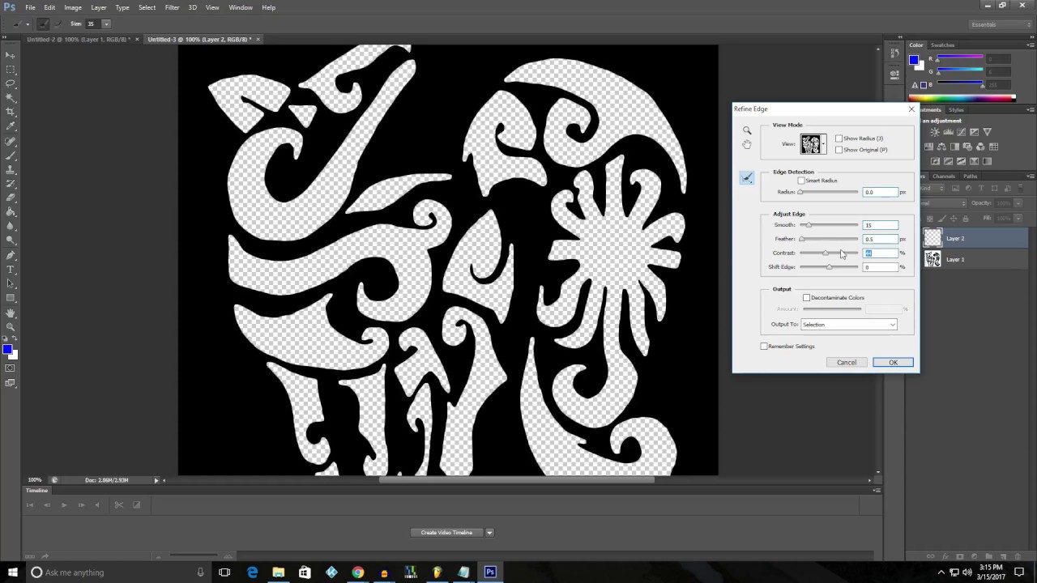Image resolution: width=1037 pixels, height=583 pixels.
Task: Click OK in Refine Edge dialog
Action: click(x=893, y=363)
